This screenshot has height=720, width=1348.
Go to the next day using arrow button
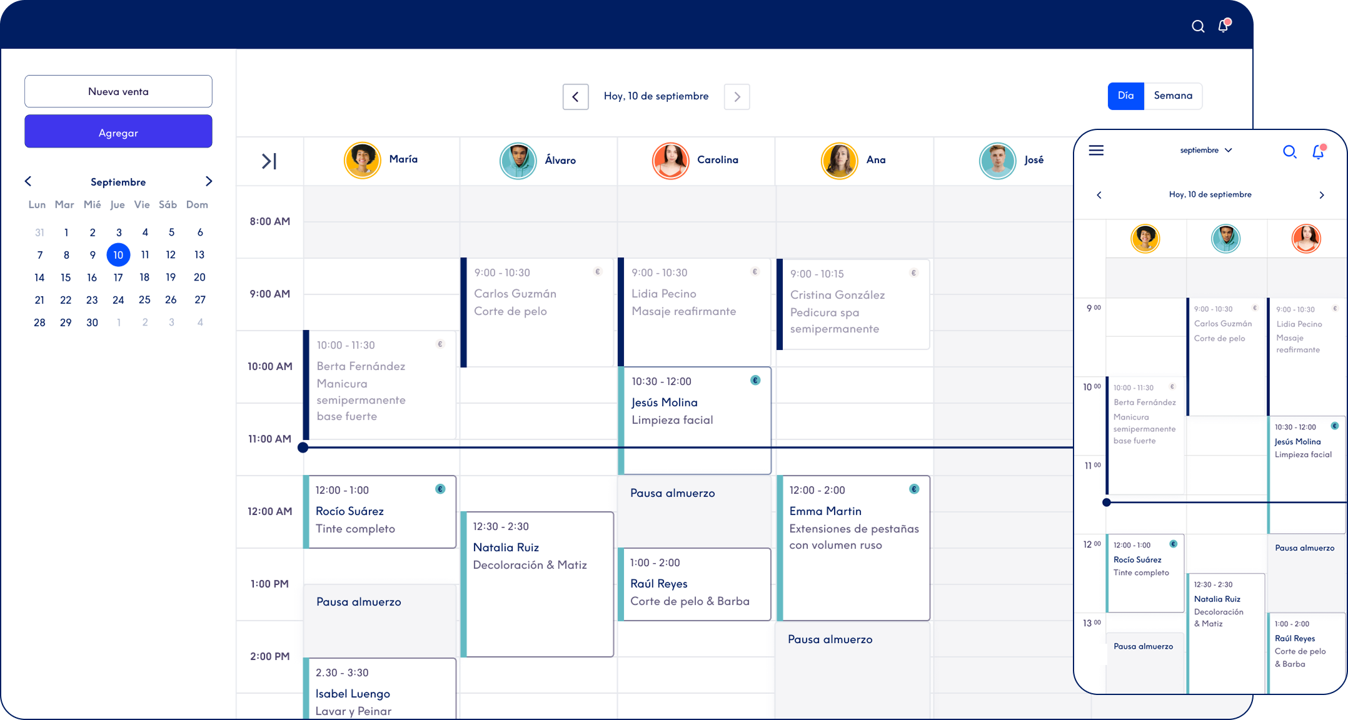pos(737,97)
